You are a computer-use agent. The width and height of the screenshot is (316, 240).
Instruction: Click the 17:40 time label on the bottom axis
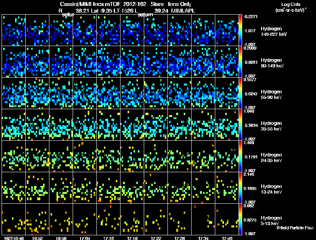pyautogui.click(x=227, y=238)
